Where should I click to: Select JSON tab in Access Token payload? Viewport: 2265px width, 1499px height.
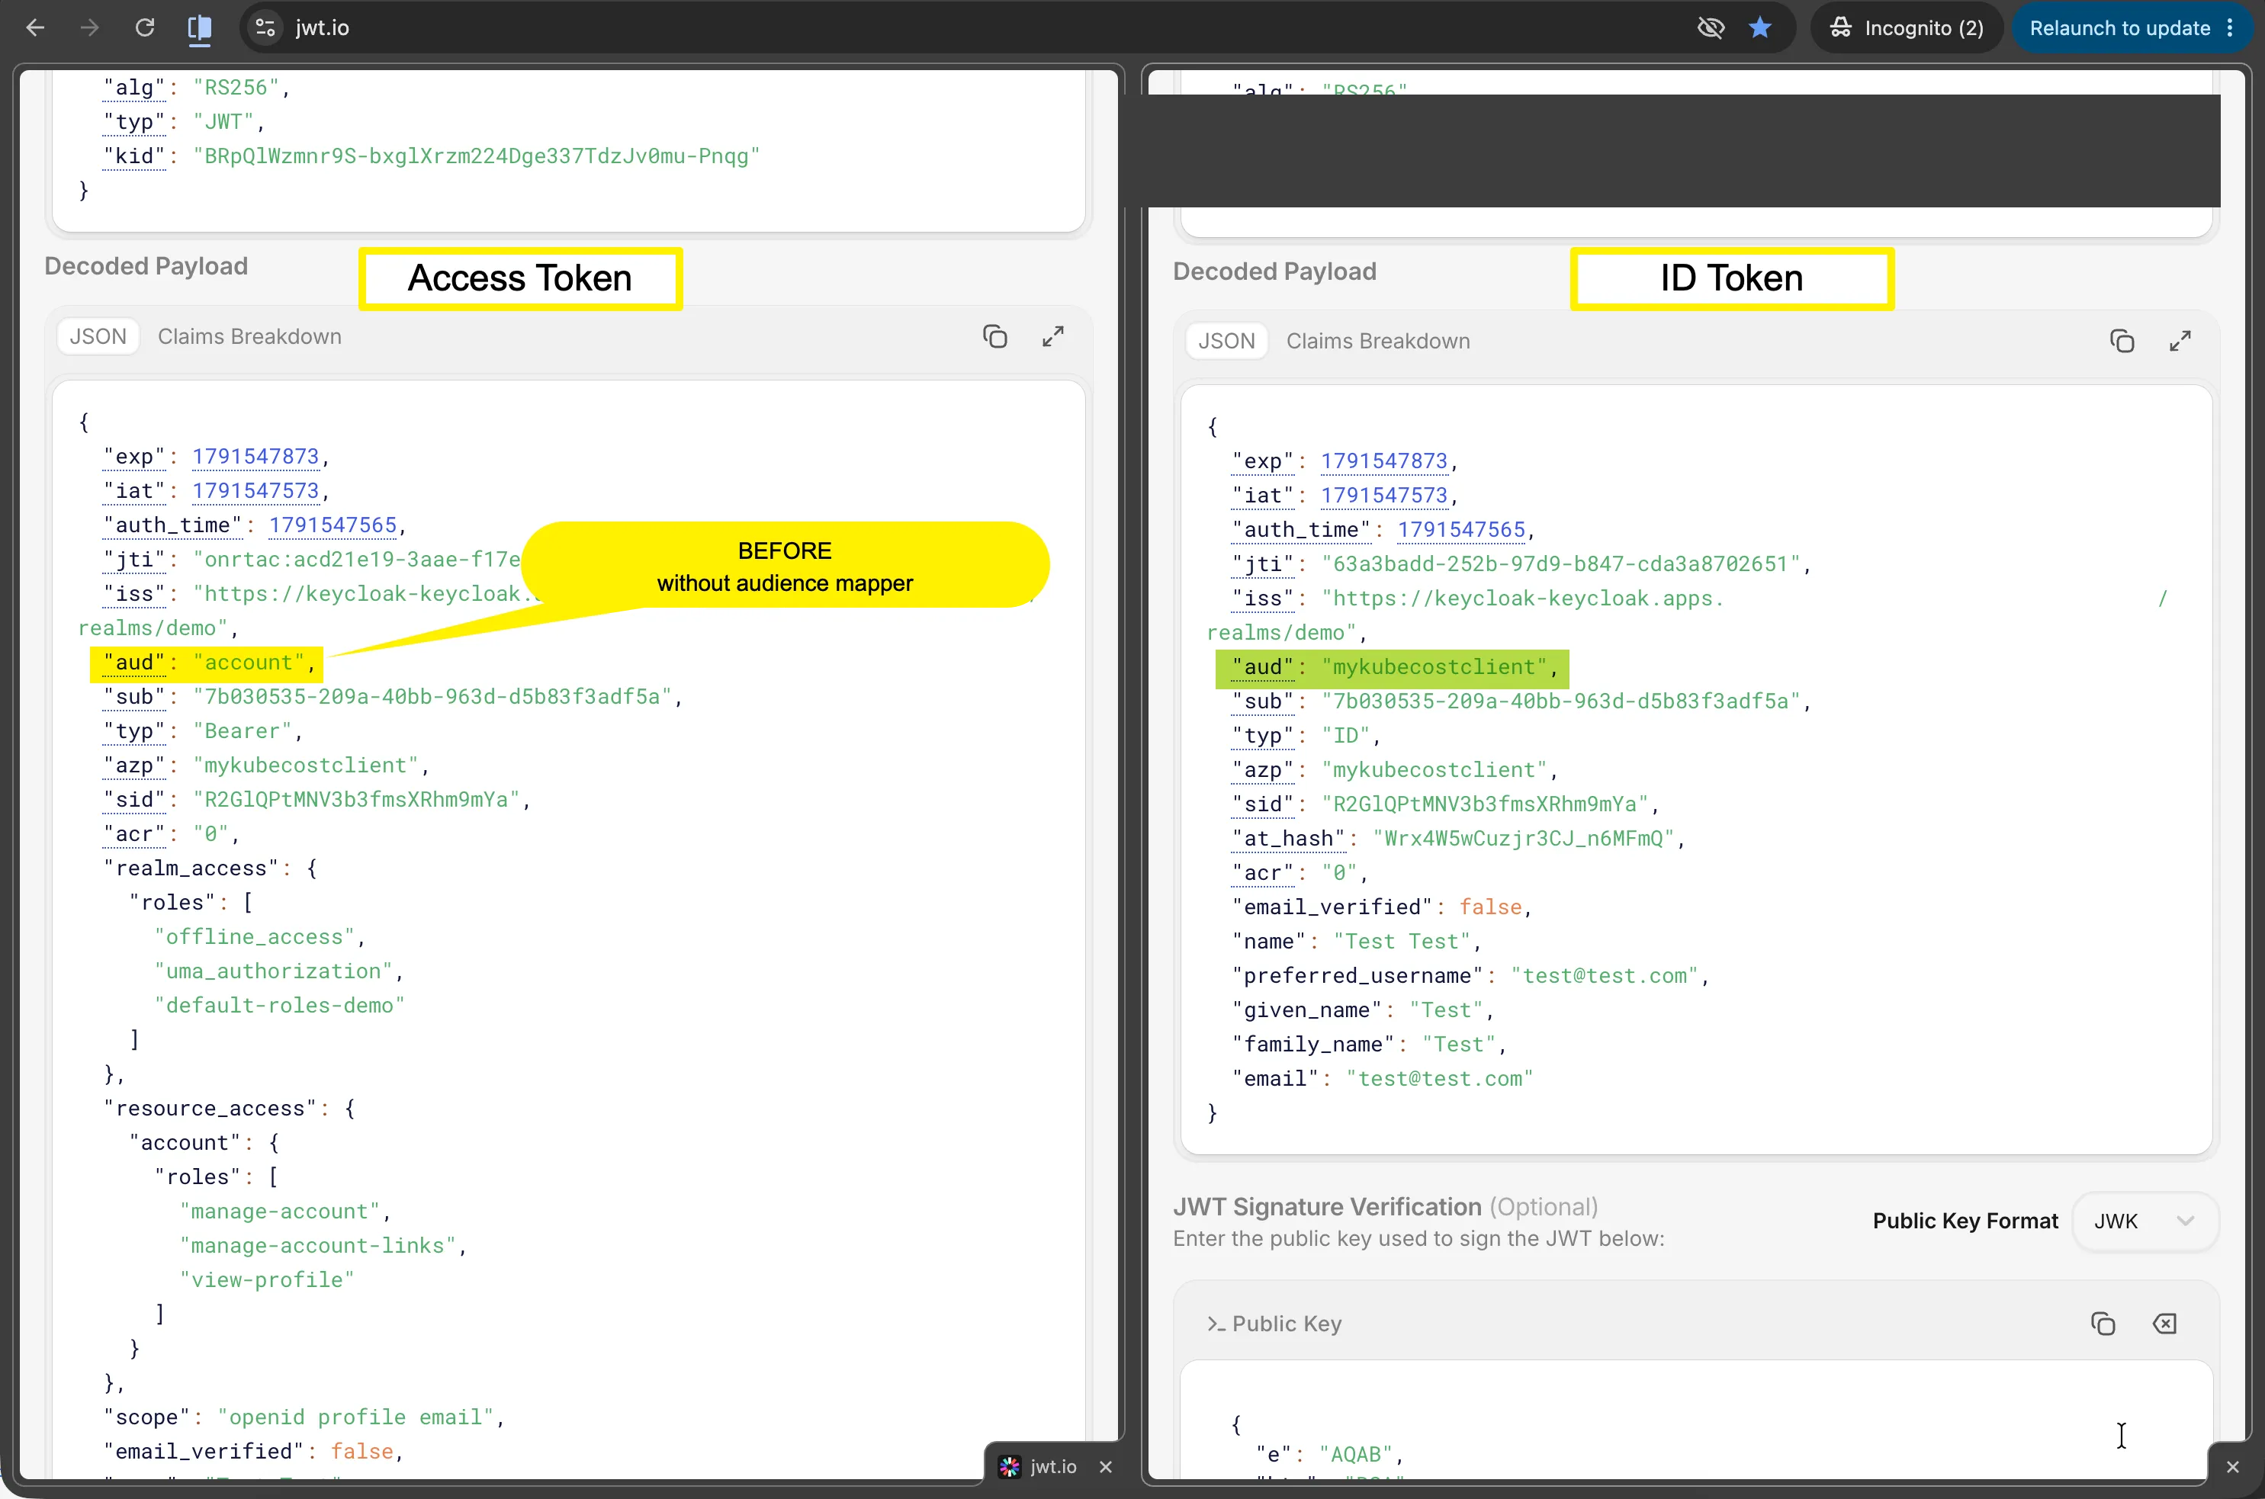pyautogui.click(x=98, y=336)
